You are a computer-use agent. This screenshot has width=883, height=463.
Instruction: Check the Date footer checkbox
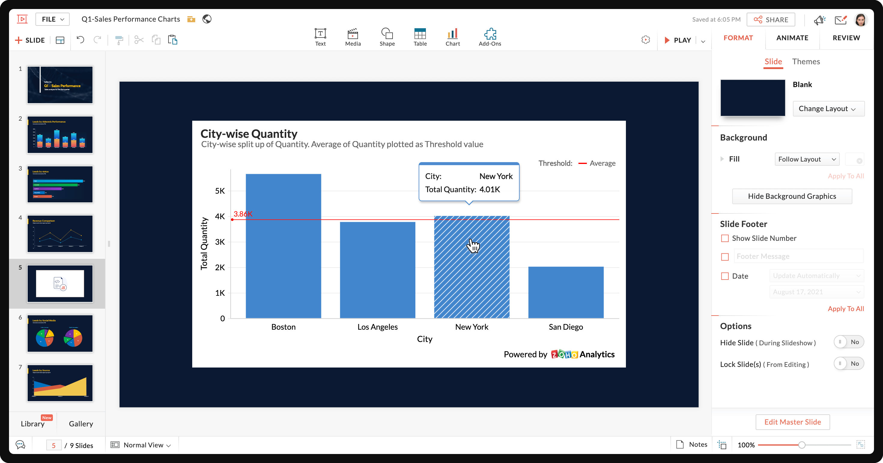[x=725, y=276]
